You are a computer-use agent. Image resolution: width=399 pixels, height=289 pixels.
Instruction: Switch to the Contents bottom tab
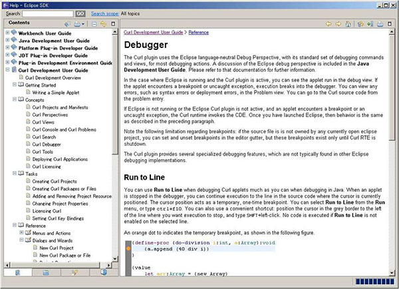click(x=17, y=273)
